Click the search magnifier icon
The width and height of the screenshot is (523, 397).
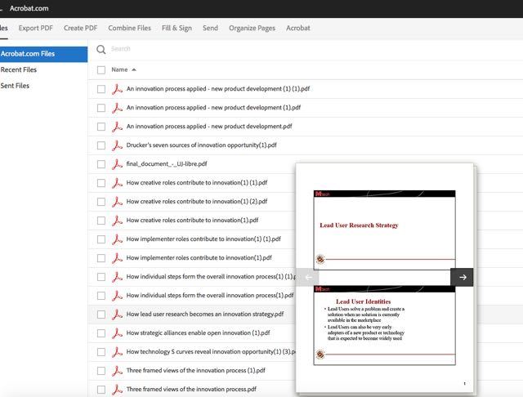[x=101, y=50]
